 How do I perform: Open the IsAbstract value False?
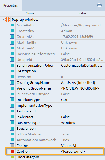point(65,117)
